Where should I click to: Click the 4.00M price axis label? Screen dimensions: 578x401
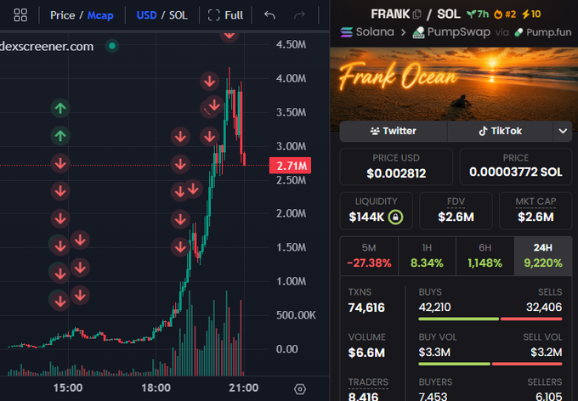point(291,78)
